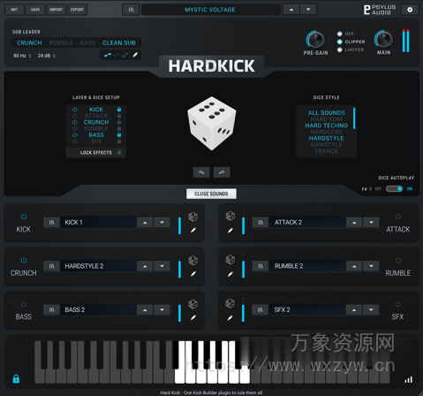Screen dimensions: 423x396
Task: Click BASS 2 sound name field
Action: [98, 309]
